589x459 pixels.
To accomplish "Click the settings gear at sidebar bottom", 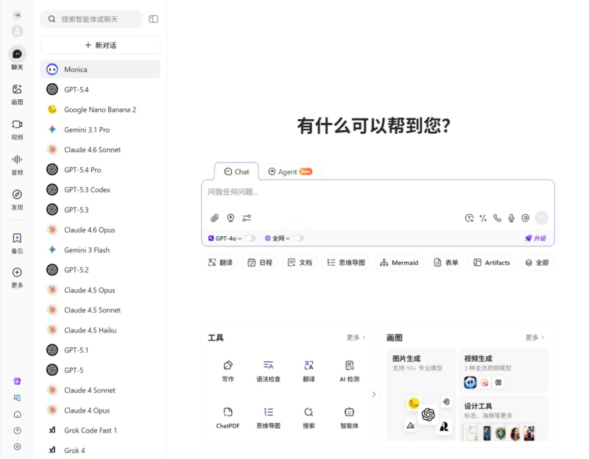I will pyautogui.click(x=17, y=446).
